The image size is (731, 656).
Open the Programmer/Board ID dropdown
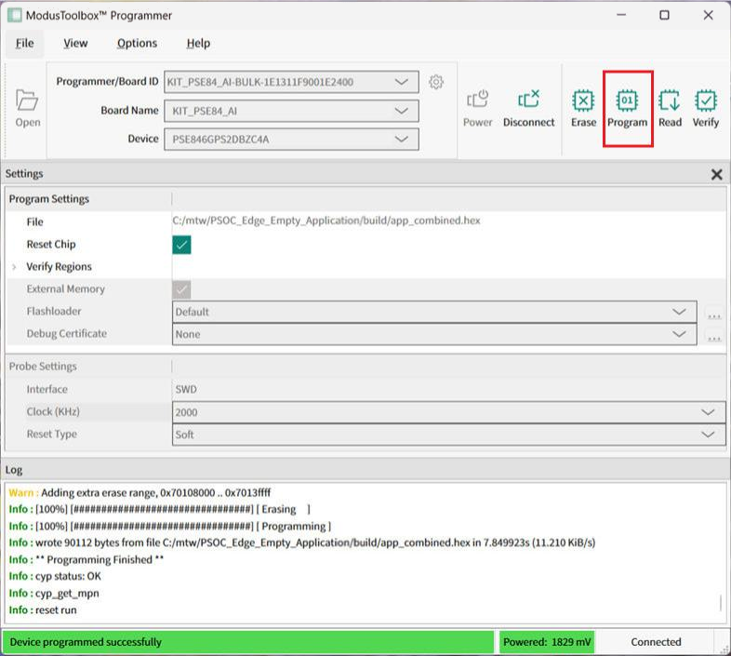[x=291, y=82]
